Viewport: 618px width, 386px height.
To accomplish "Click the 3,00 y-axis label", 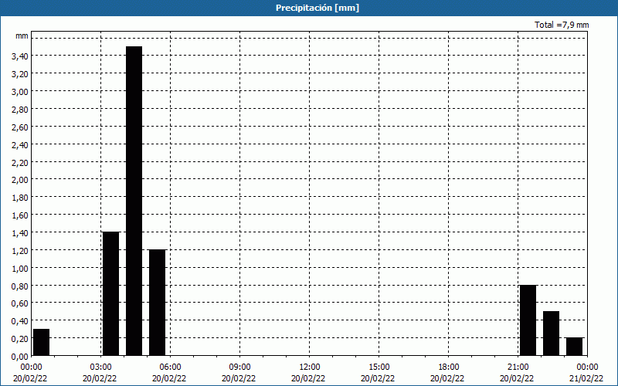I will pyautogui.click(x=20, y=92).
